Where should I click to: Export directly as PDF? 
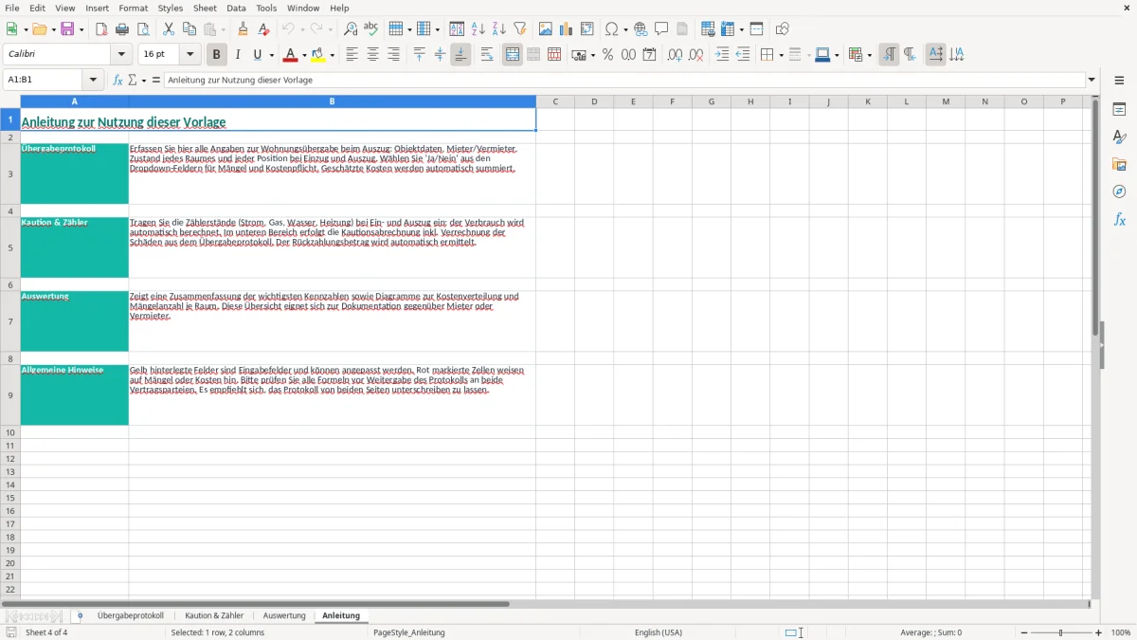[x=101, y=29]
